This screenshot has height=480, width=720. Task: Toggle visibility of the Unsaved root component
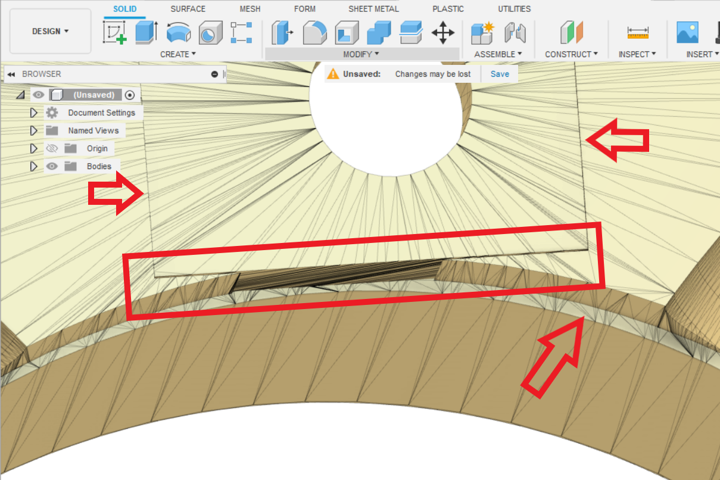pyautogui.click(x=39, y=95)
